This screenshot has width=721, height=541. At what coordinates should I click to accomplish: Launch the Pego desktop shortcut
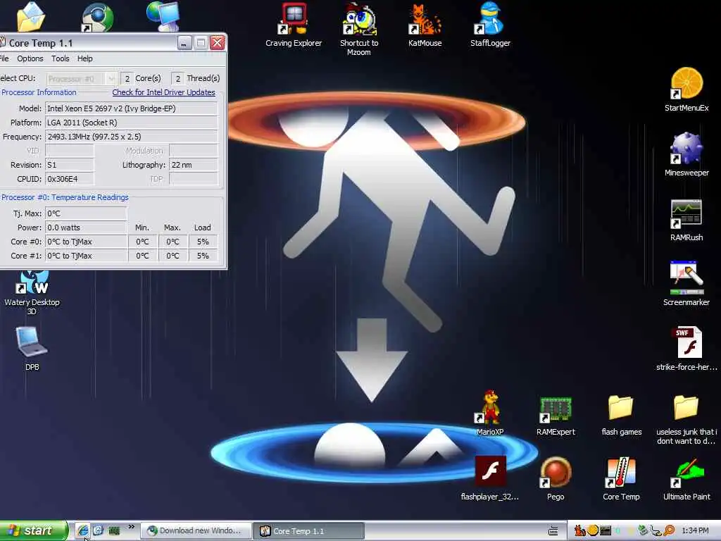pyautogui.click(x=556, y=472)
